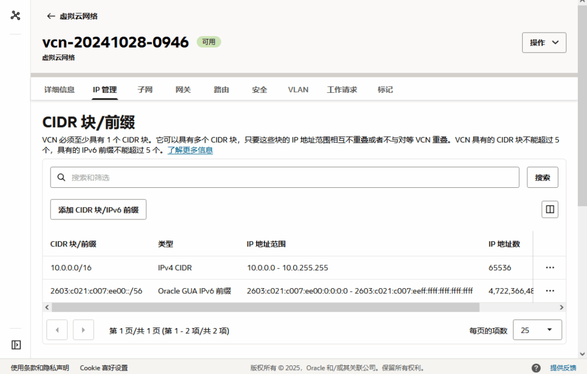This screenshot has width=587, height=374.
Task: Open the column layout selector icon
Action: [x=550, y=210]
